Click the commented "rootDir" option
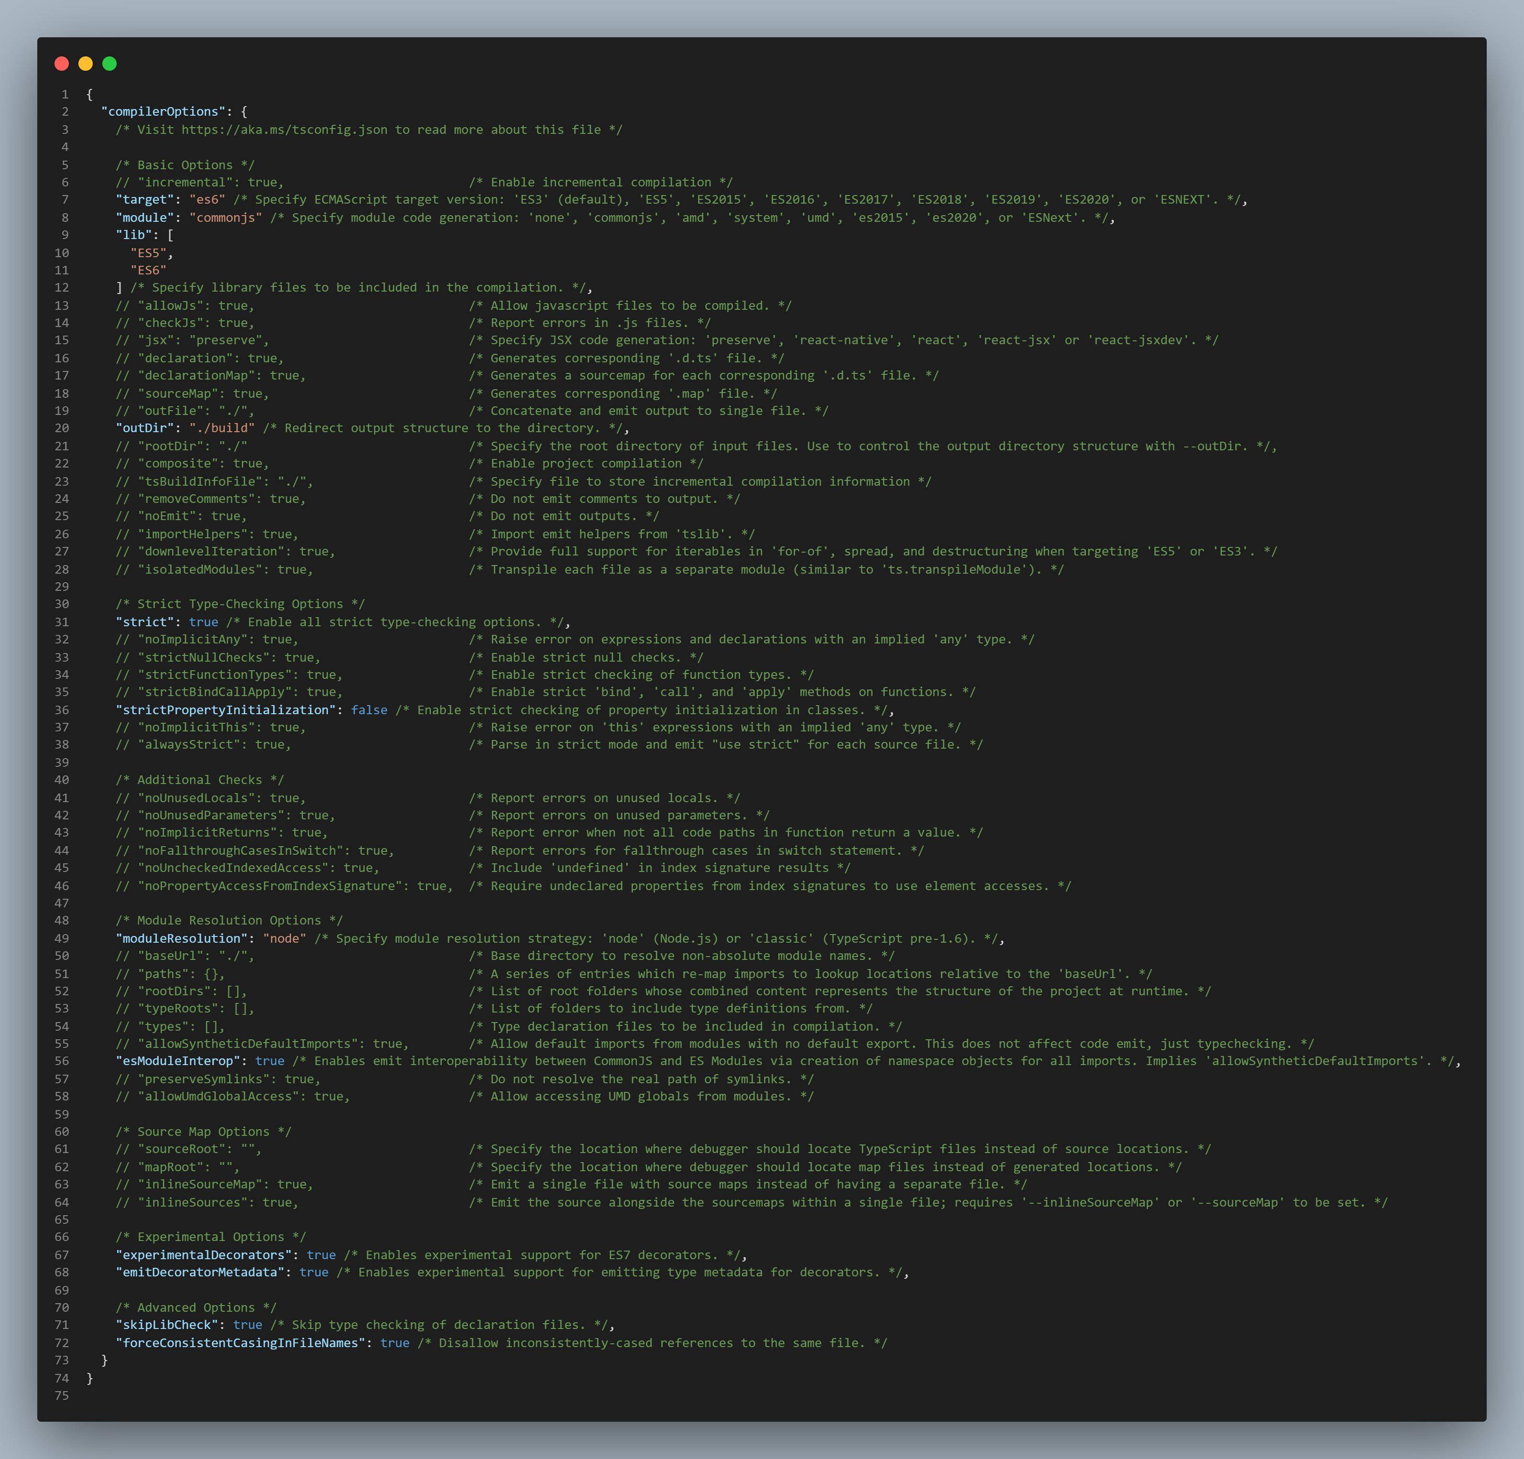 (182, 446)
